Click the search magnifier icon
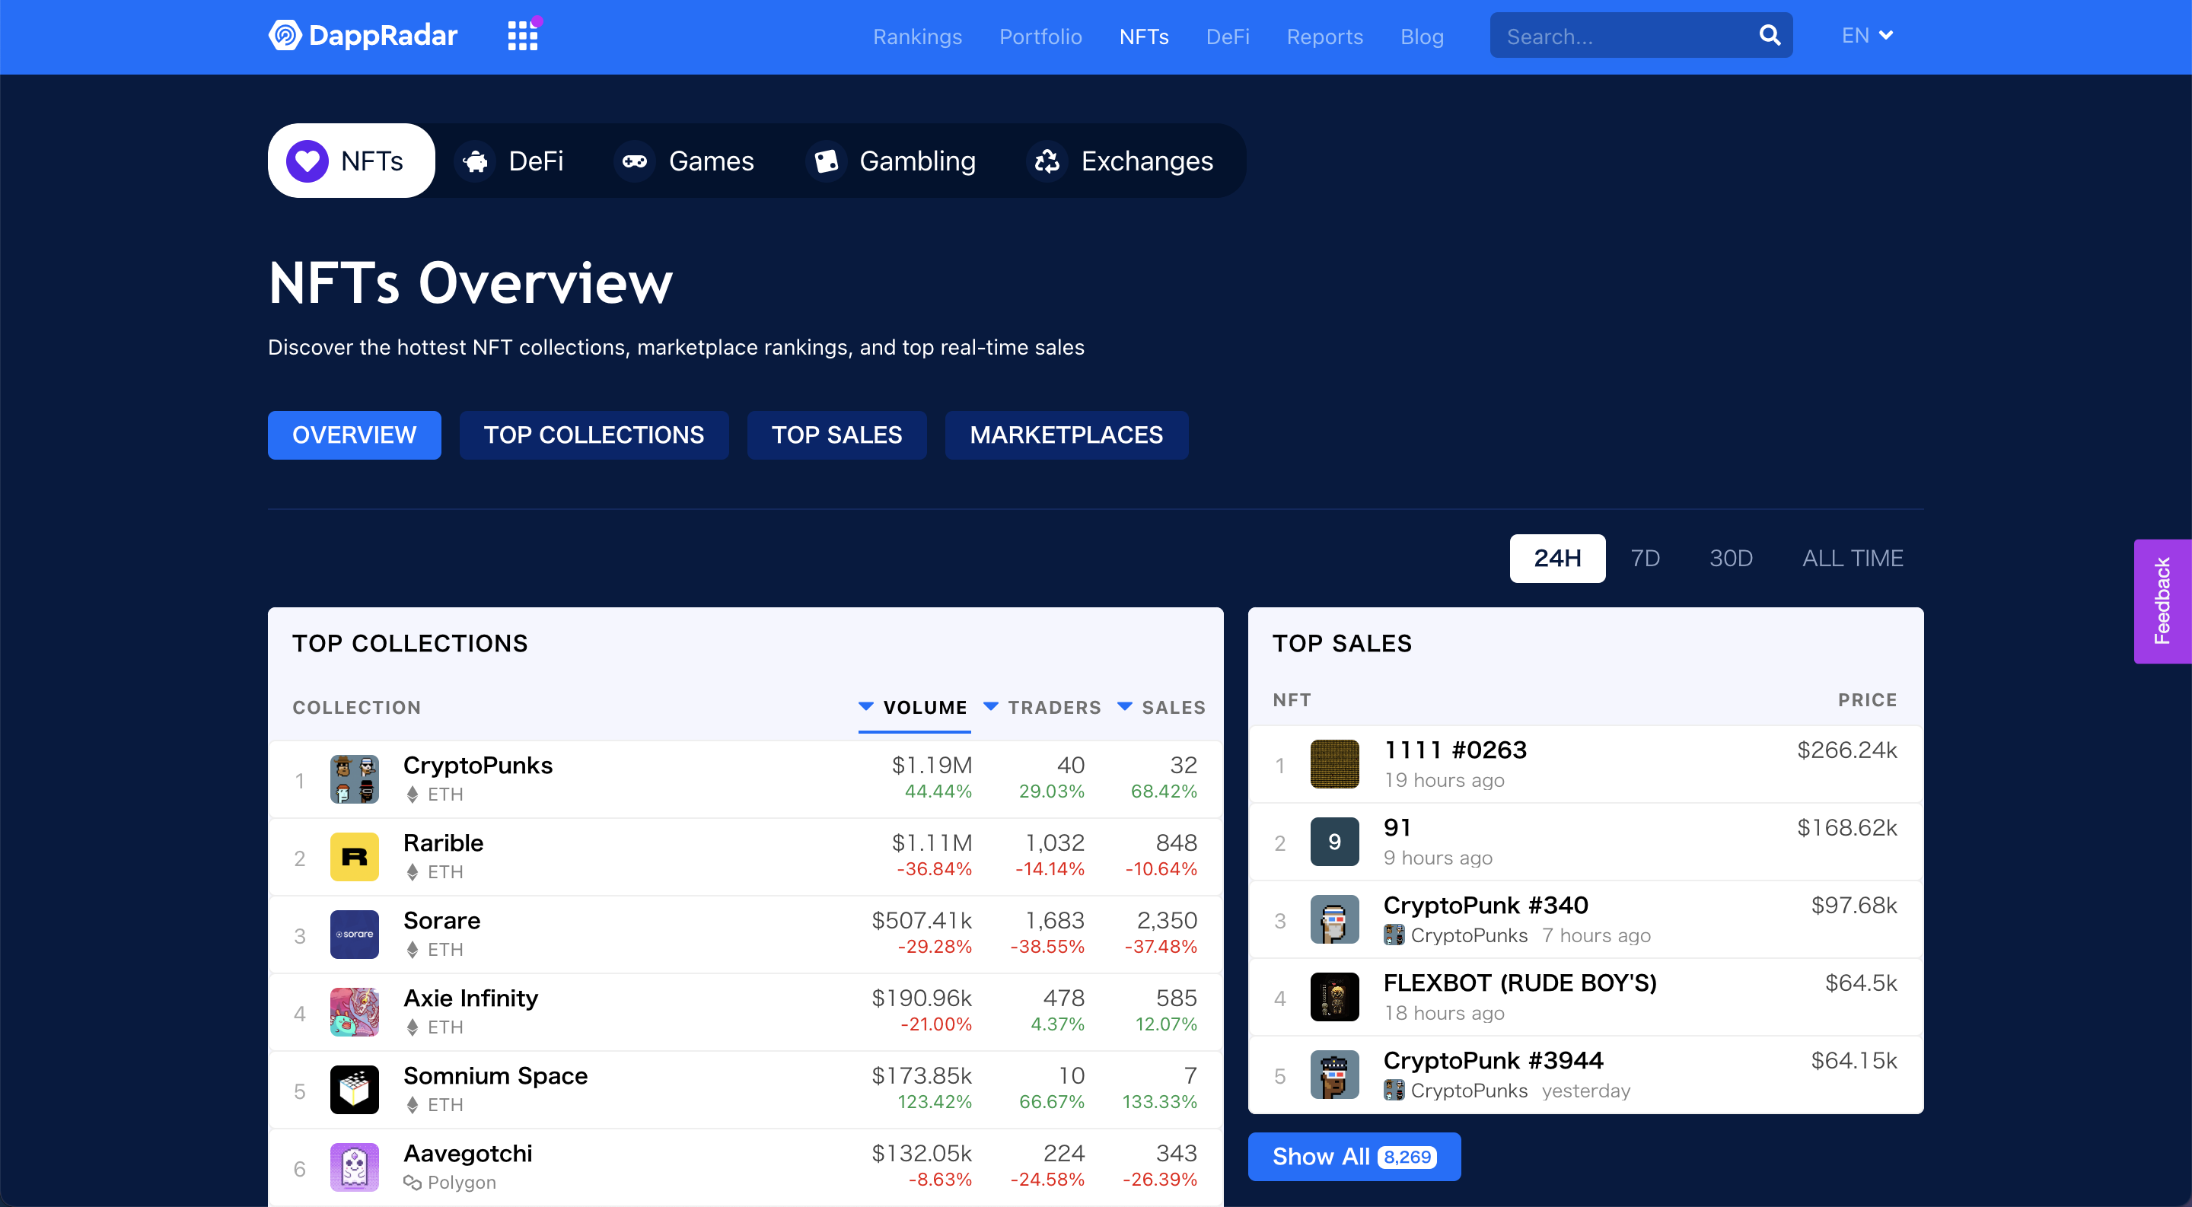This screenshot has height=1207, width=2192. tap(1769, 35)
